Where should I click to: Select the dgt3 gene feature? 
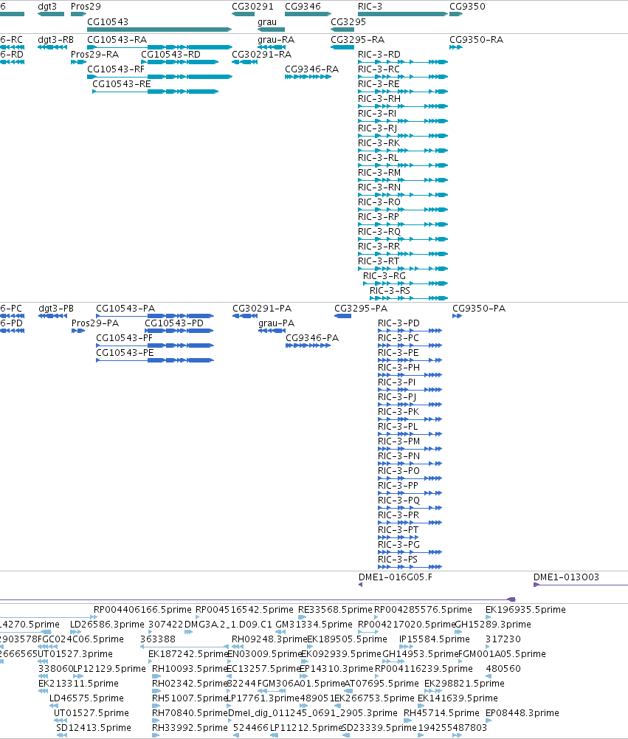coord(51,14)
